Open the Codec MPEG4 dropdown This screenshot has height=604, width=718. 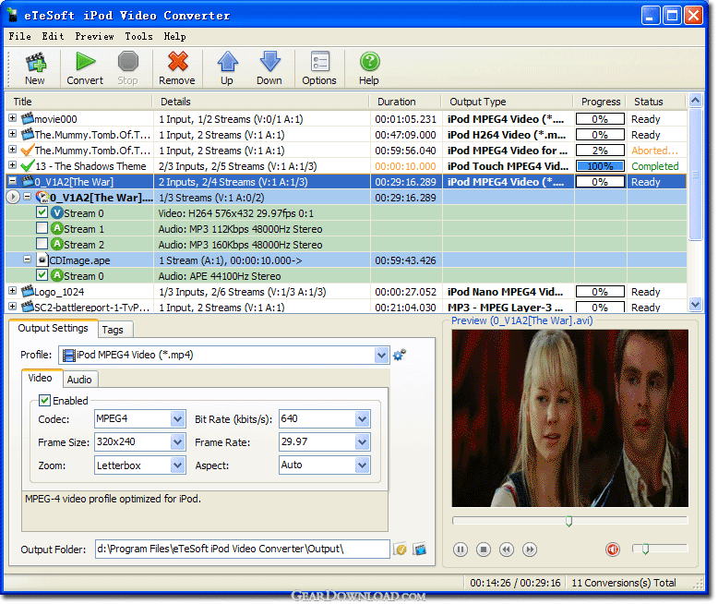click(178, 419)
